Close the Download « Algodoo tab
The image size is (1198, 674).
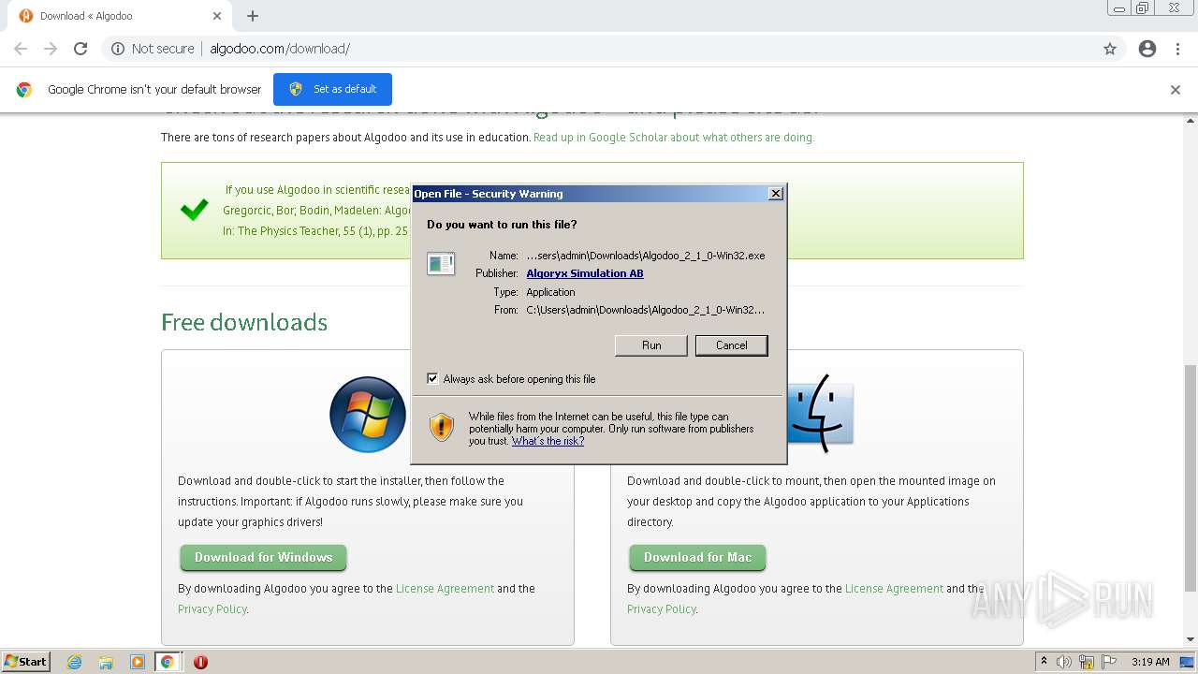point(217,16)
